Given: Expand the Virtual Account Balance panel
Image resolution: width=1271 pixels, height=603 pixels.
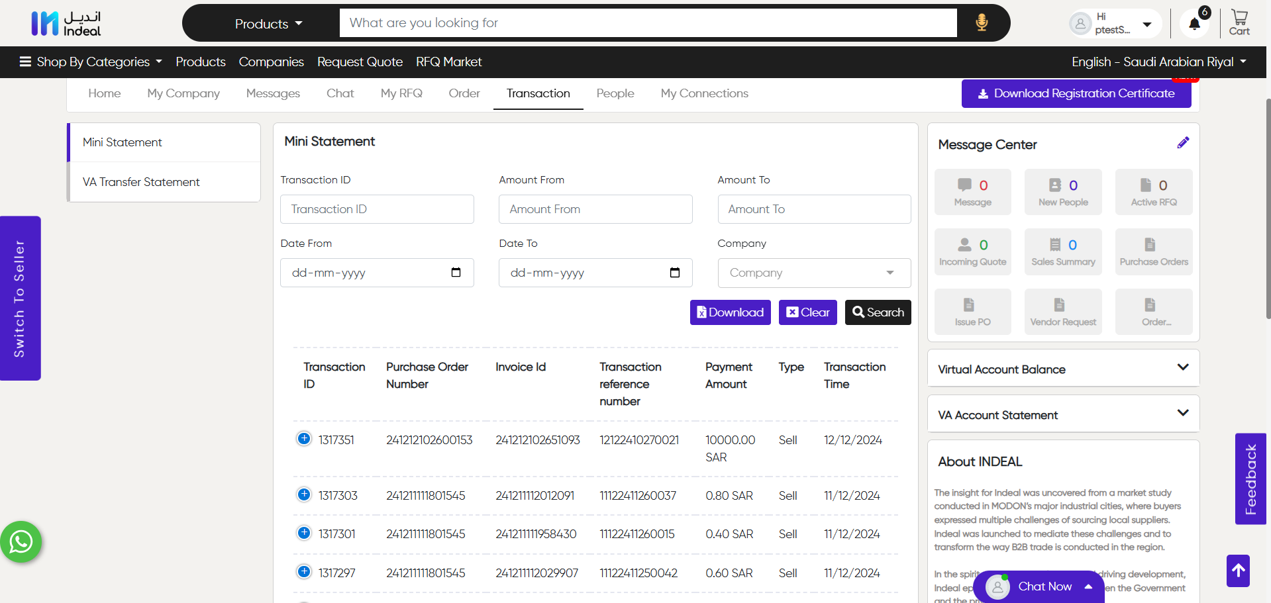Looking at the screenshot, I should [1063, 369].
